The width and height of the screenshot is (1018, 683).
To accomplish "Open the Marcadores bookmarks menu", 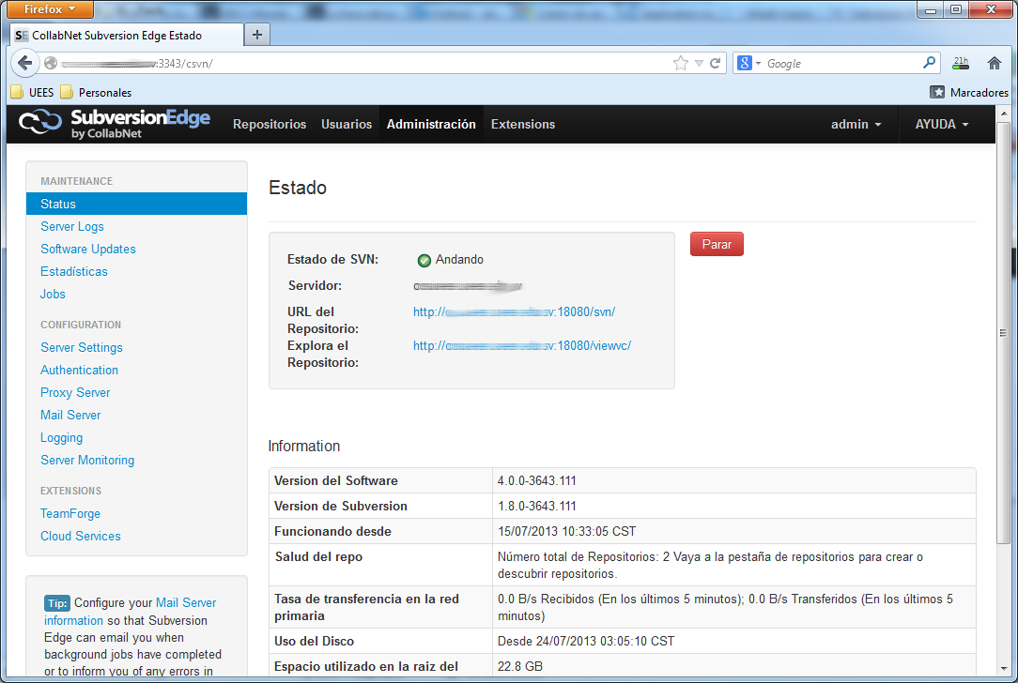I will [x=968, y=92].
